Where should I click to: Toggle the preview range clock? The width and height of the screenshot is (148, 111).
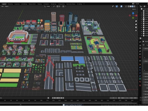[119, 98]
